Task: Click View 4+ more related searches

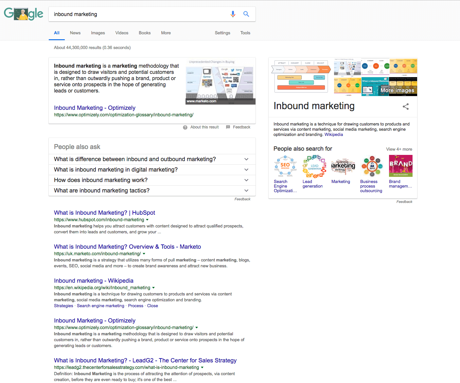Action: pos(399,149)
